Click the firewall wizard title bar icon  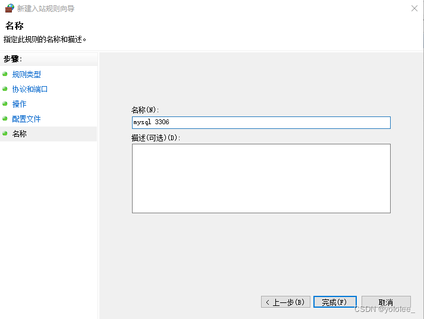point(10,8)
